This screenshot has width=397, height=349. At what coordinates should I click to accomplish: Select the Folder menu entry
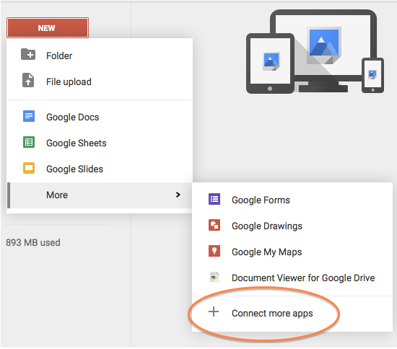coord(100,56)
